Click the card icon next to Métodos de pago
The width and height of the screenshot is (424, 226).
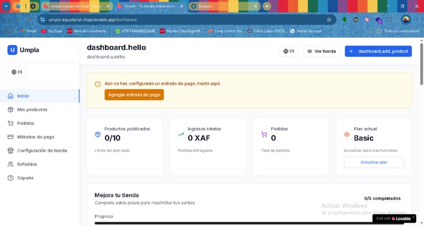coord(11,137)
